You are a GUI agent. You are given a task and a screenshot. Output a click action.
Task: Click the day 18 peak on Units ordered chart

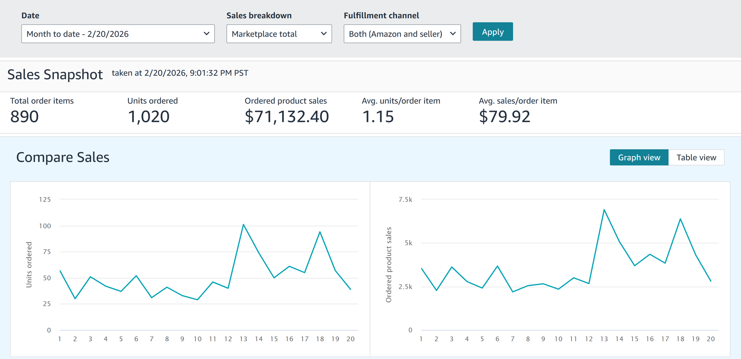(320, 232)
